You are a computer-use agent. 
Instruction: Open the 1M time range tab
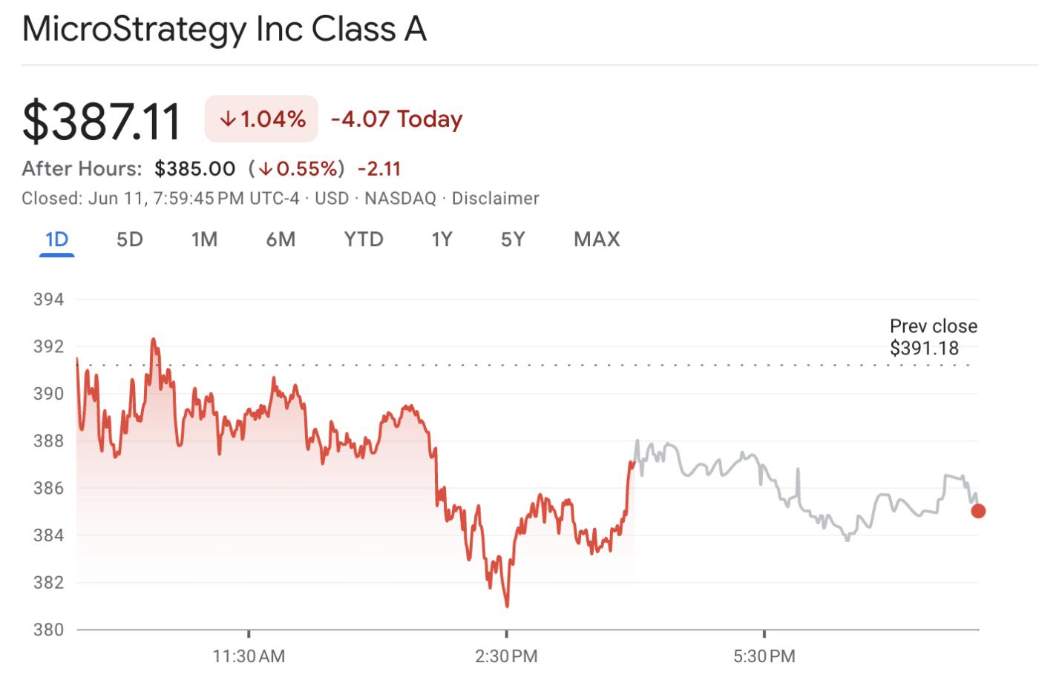click(x=205, y=240)
